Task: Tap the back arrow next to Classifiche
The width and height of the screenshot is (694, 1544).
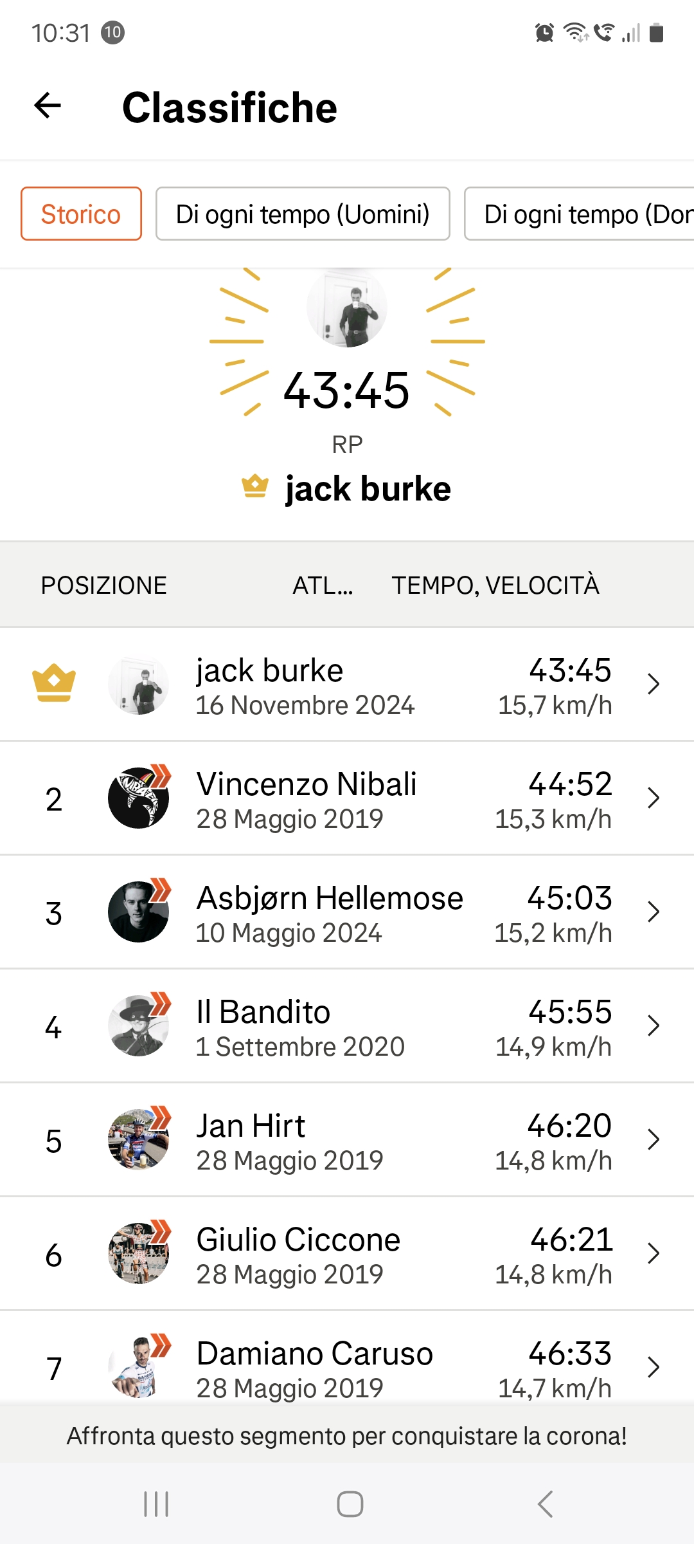Action: (48, 106)
